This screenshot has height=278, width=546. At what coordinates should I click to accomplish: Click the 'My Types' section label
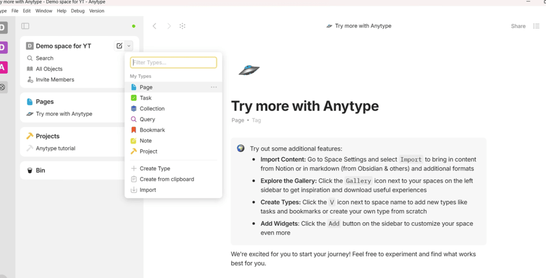(141, 76)
